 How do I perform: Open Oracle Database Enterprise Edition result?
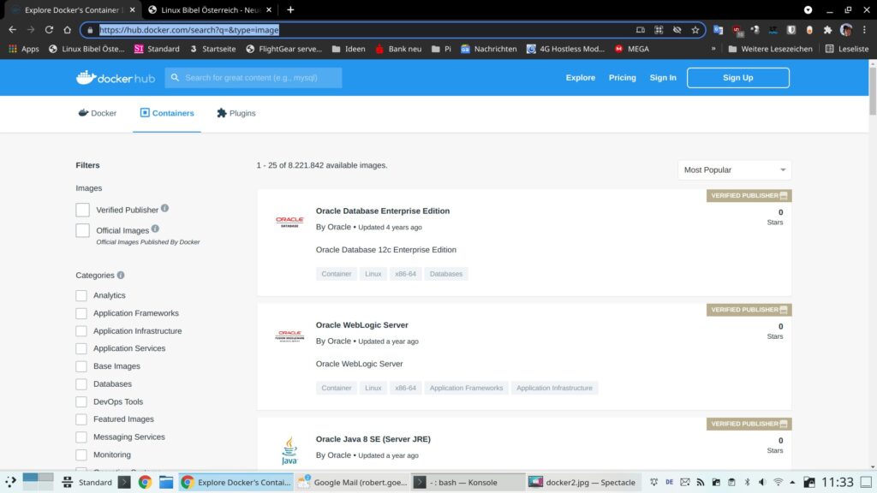coord(383,211)
